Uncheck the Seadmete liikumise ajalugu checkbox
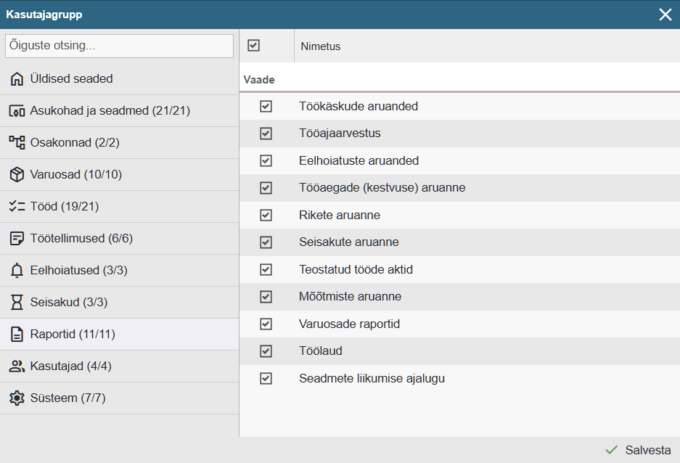Image resolution: width=680 pixels, height=463 pixels. click(266, 378)
